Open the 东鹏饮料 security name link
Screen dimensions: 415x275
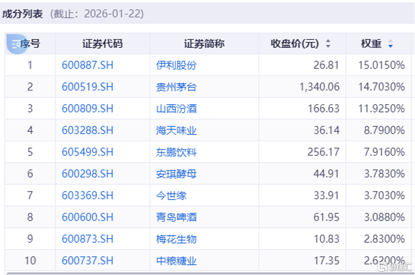(176, 152)
